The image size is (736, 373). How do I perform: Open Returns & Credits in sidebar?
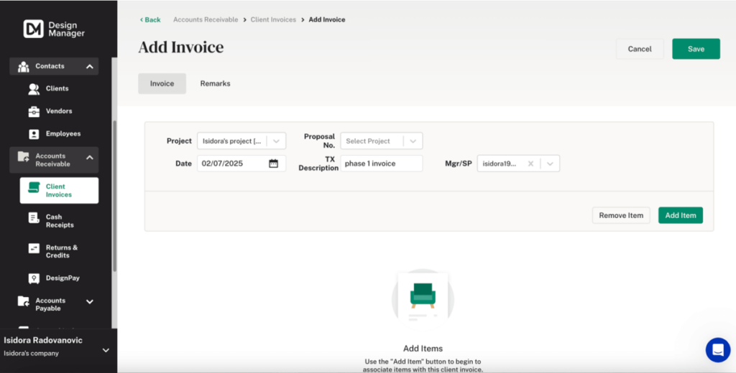click(x=62, y=252)
